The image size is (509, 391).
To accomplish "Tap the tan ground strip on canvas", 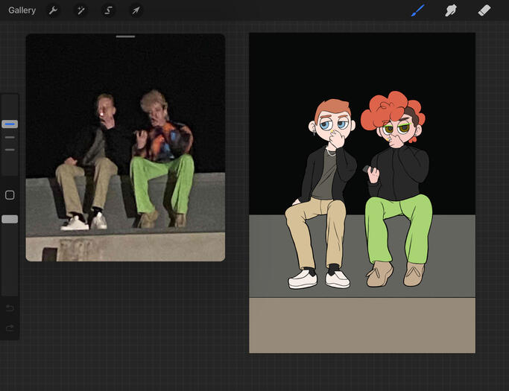I will click(x=361, y=325).
